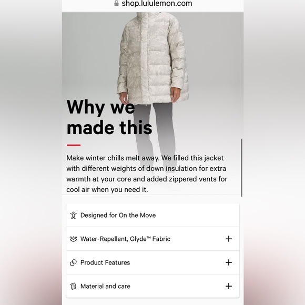The height and width of the screenshot is (305, 305).
Task: Click the water-repellent droplets icon
Action: pyautogui.click(x=73, y=239)
